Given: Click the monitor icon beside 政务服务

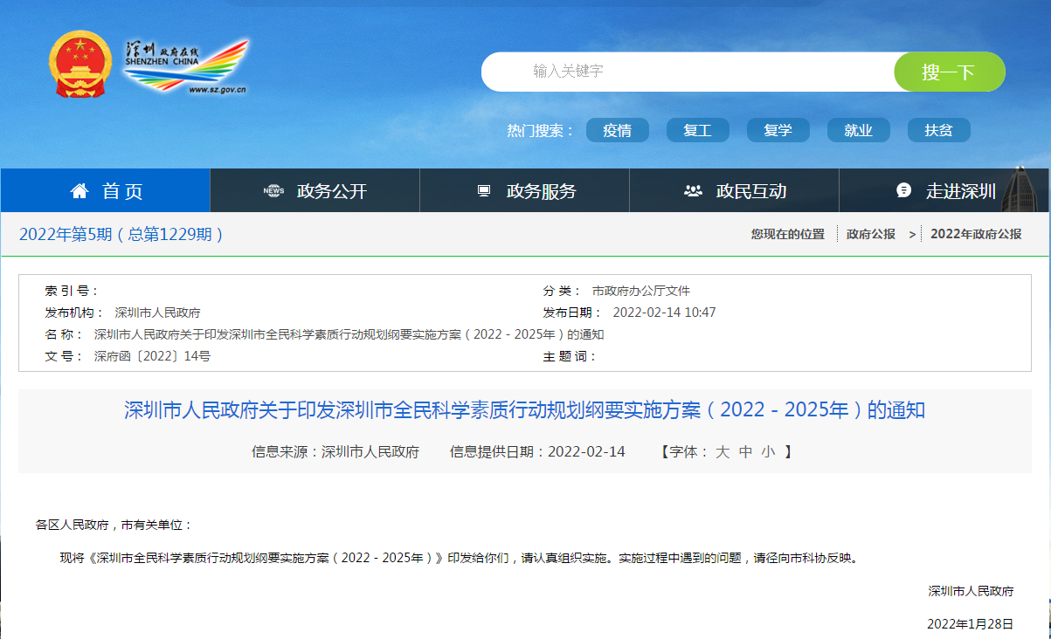Looking at the screenshot, I should [x=483, y=191].
